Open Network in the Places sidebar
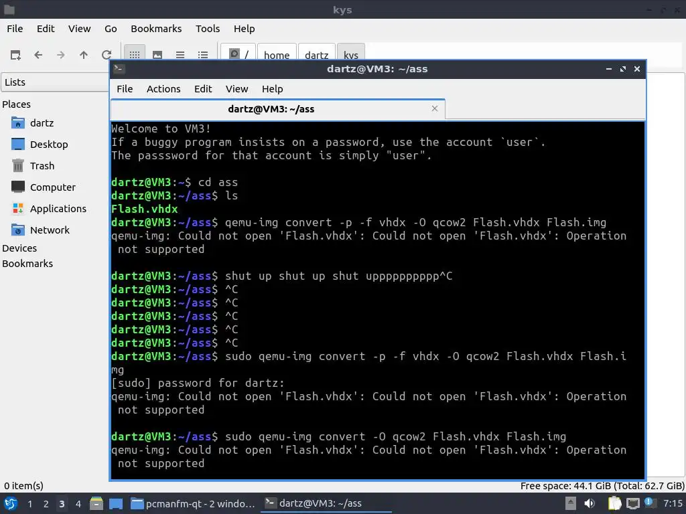The image size is (686, 514). tap(50, 230)
